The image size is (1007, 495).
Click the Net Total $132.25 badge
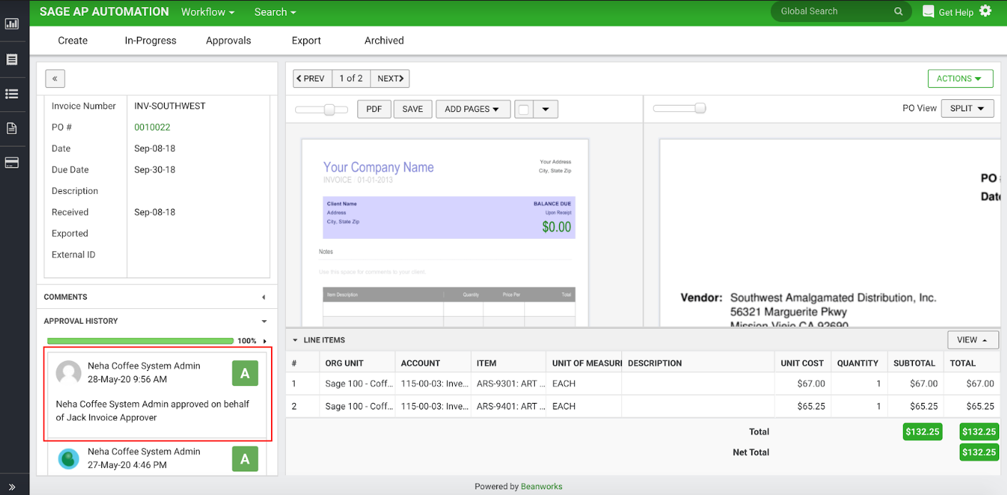click(979, 452)
